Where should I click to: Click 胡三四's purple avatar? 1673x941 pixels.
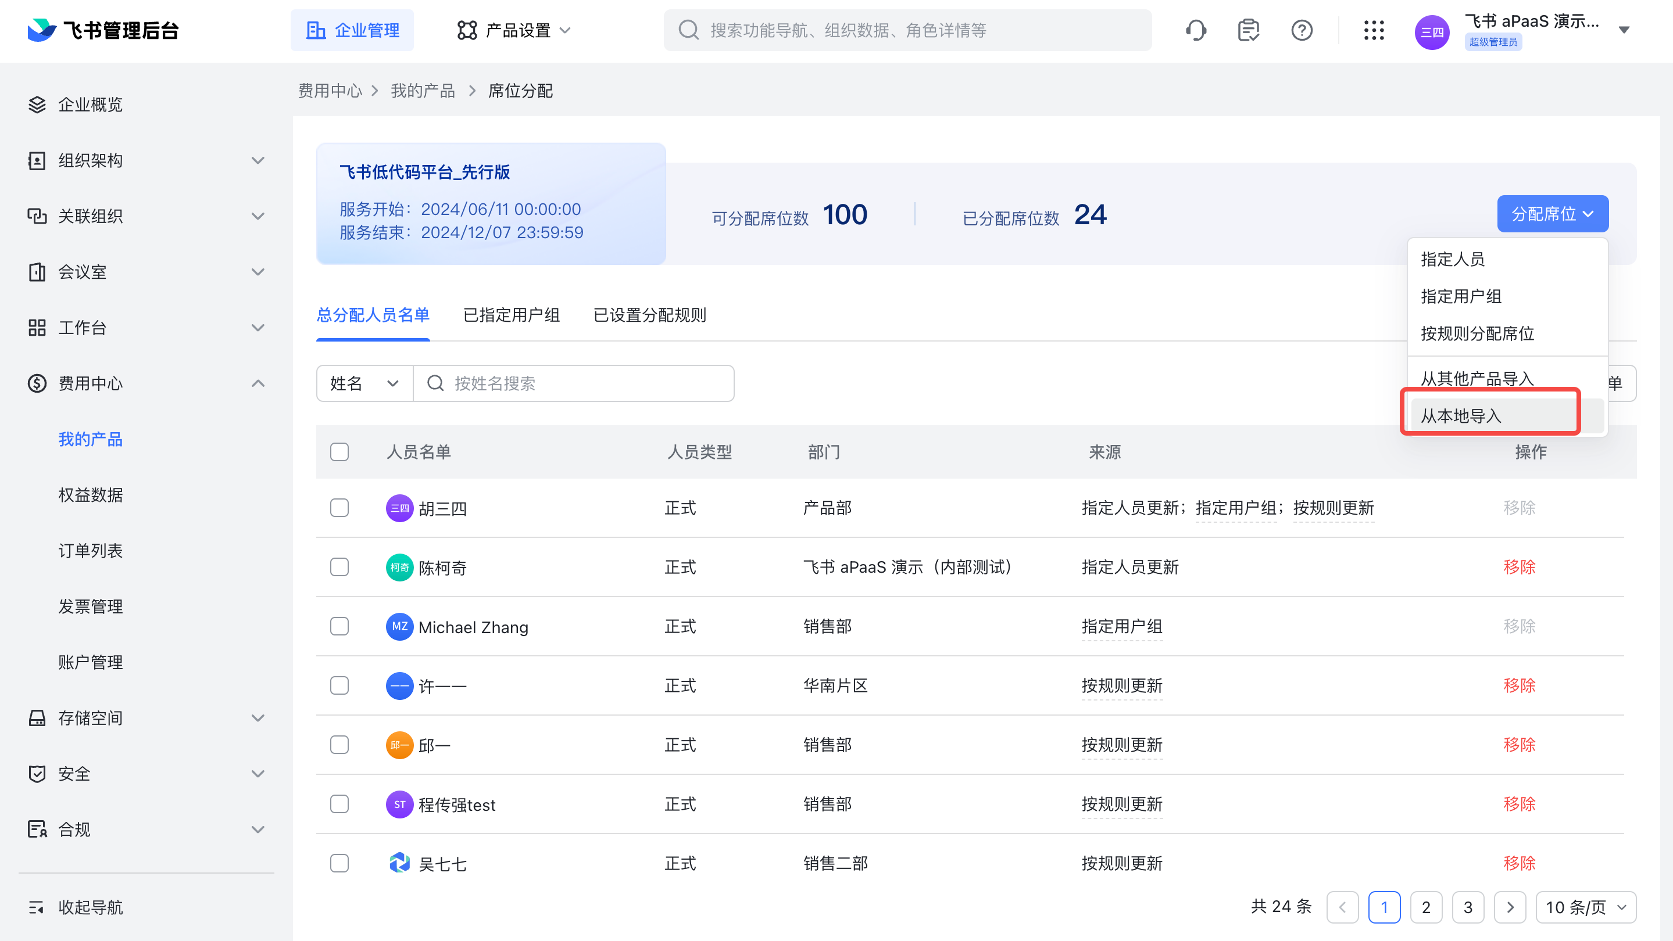tap(399, 508)
